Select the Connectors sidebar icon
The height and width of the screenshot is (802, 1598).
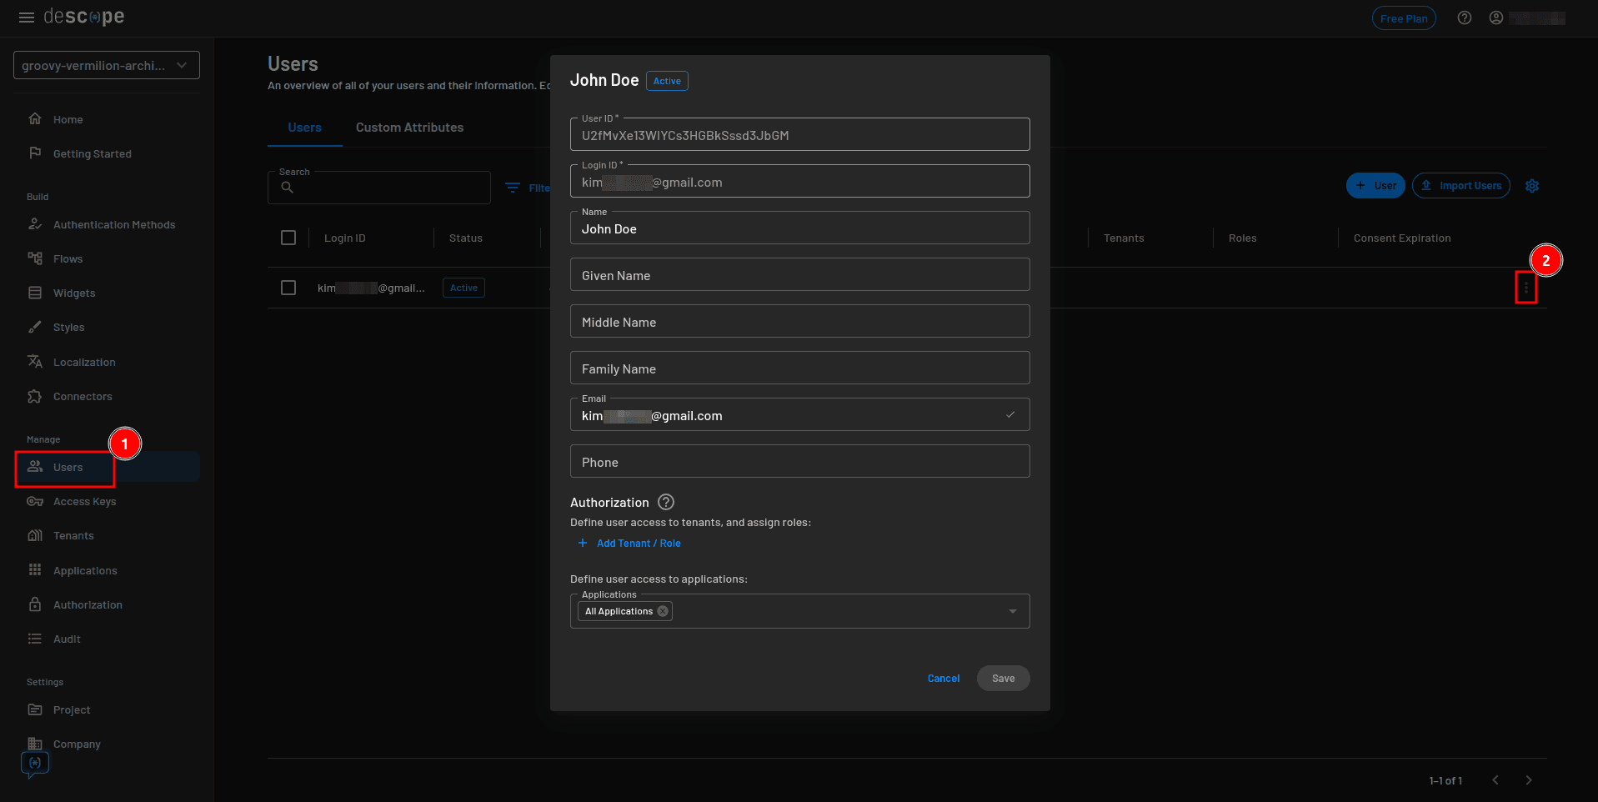point(37,396)
